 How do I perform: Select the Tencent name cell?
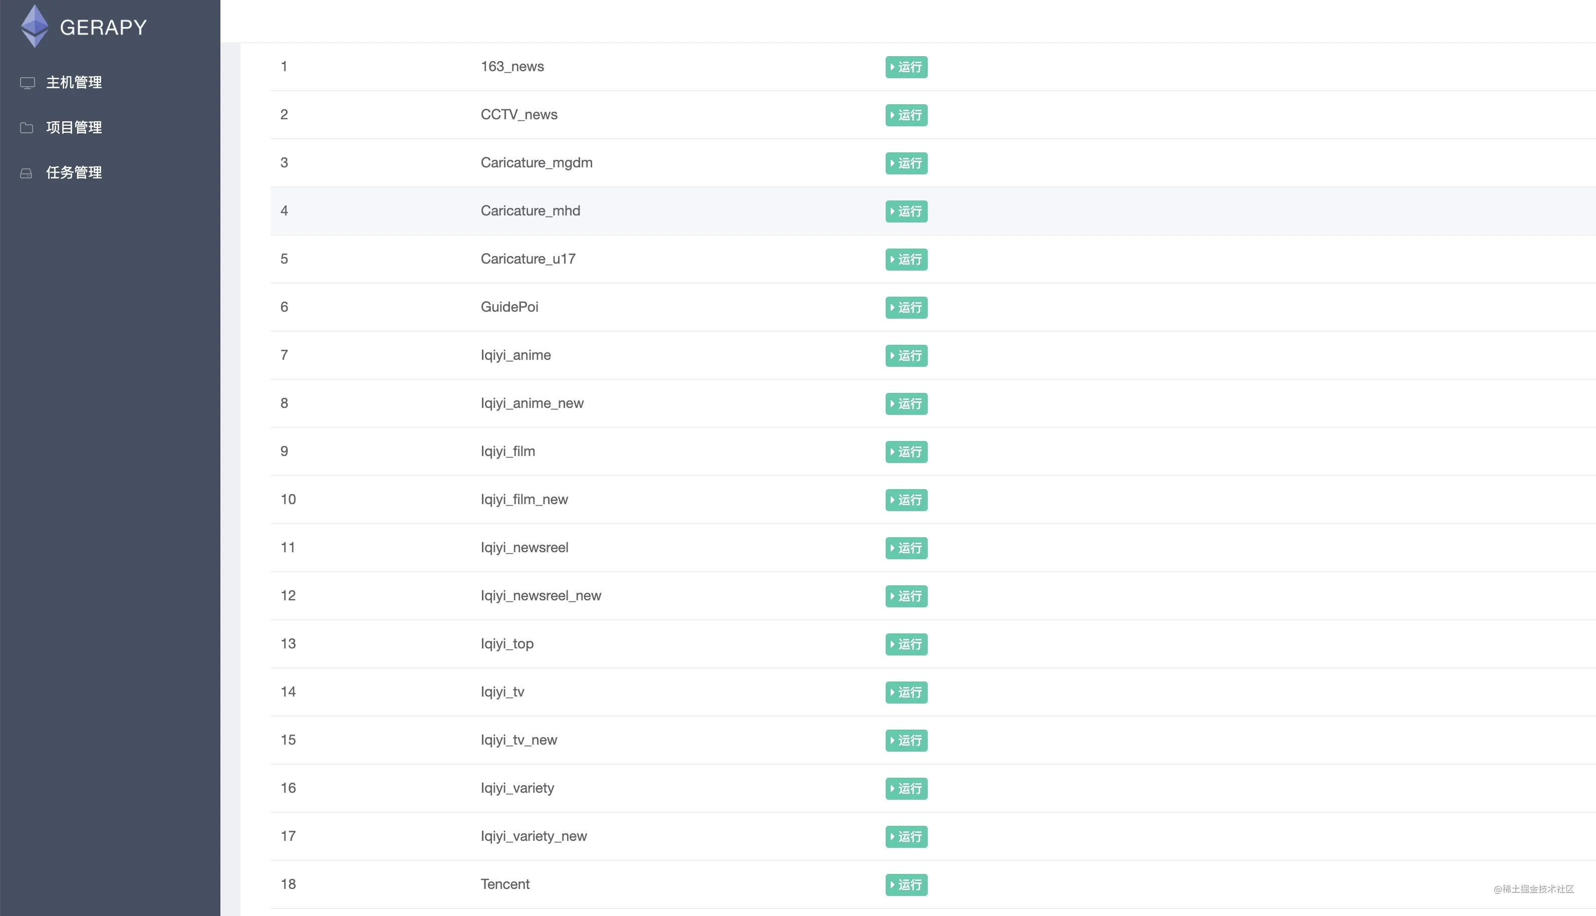[x=505, y=884]
